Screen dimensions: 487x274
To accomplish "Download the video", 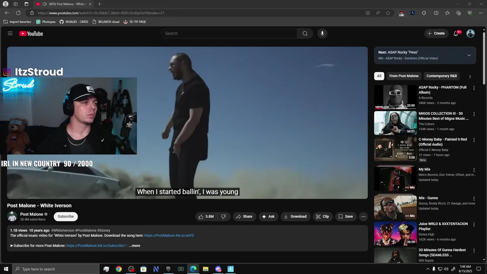I will 295,217.
